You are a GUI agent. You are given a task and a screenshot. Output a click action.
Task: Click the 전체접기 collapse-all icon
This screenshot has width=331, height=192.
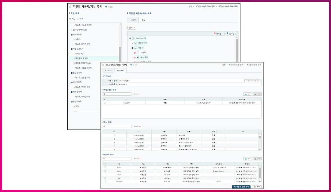[x=227, y=34]
